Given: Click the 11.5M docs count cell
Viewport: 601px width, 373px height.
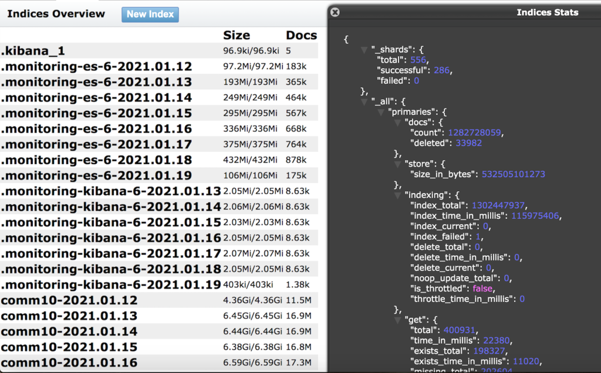Looking at the screenshot, I should click(299, 300).
